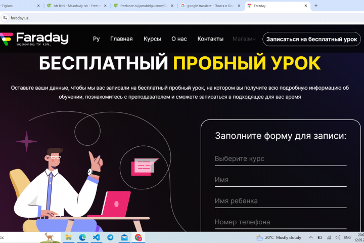Close the Ish filtri tab
Viewport: 364px width, 243px height.
(x=105, y=6)
